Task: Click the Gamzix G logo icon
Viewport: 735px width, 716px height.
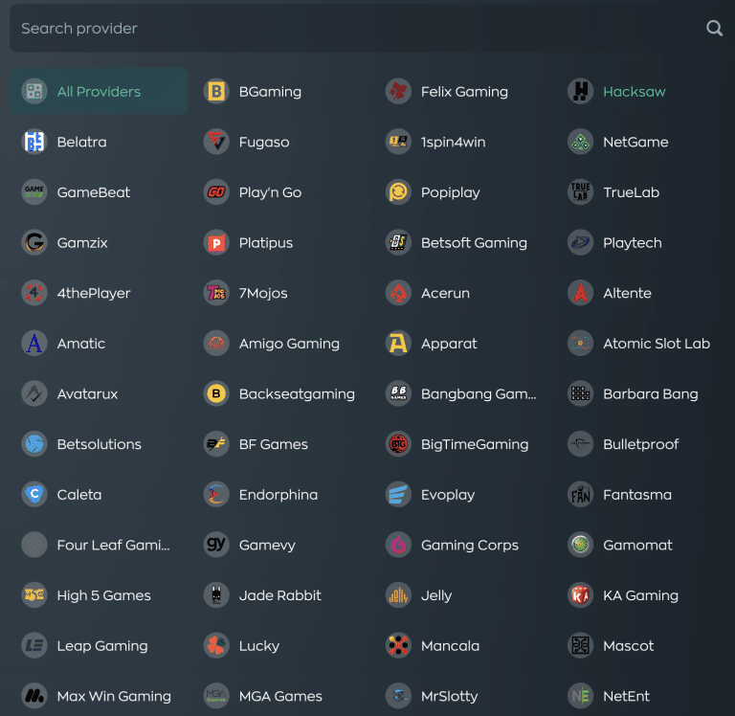Action: pyautogui.click(x=34, y=242)
